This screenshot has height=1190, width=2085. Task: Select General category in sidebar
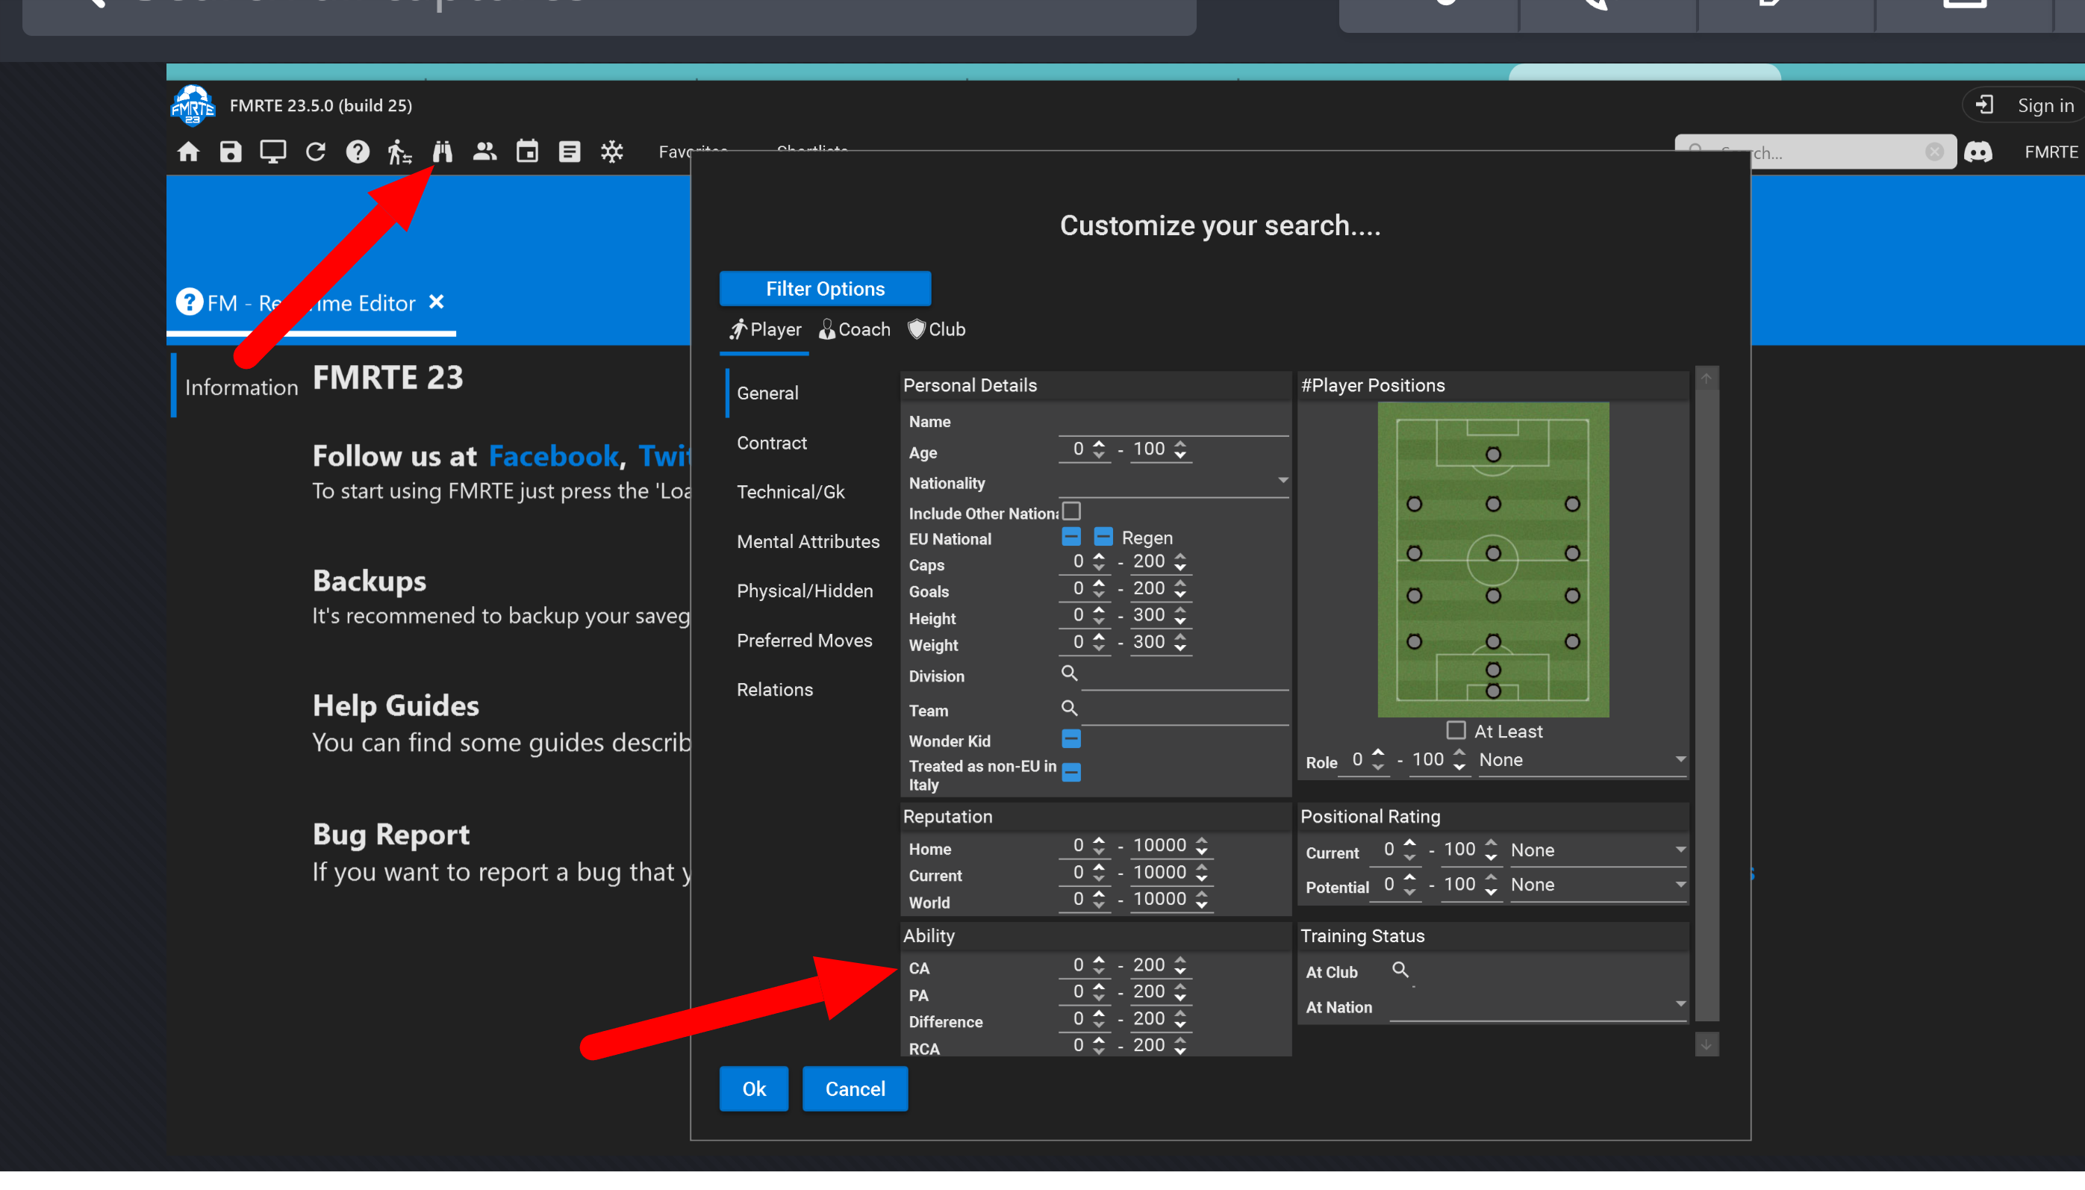pyautogui.click(x=767, y=393)
